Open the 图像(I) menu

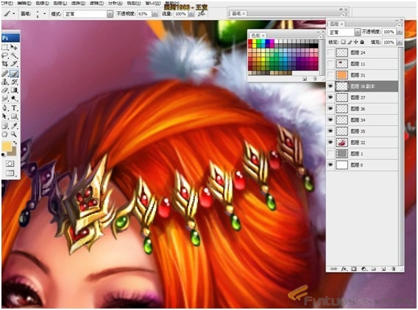click(42, 4)
